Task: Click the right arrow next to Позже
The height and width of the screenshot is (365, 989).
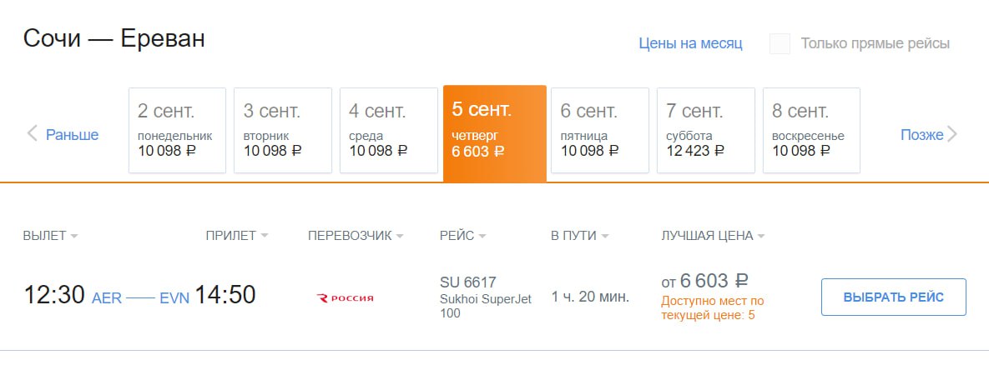Action: click(952, 134)
